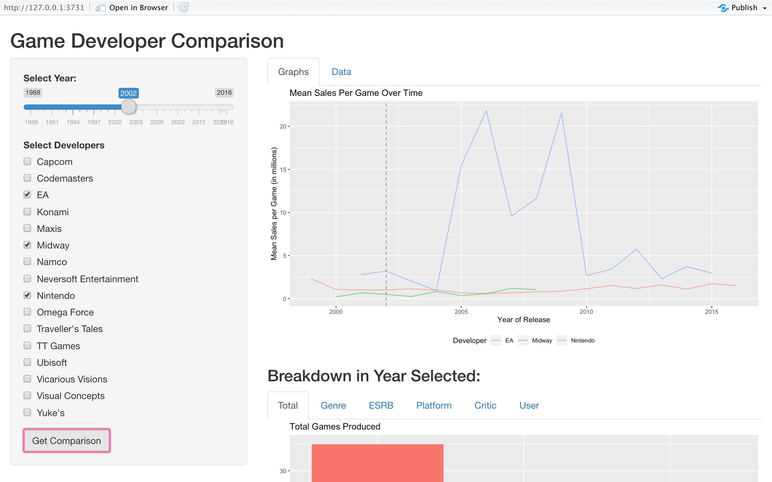Viewport: 772px width, 482px height.
Task: Click the refresh app icon
Action: point(184,7)
